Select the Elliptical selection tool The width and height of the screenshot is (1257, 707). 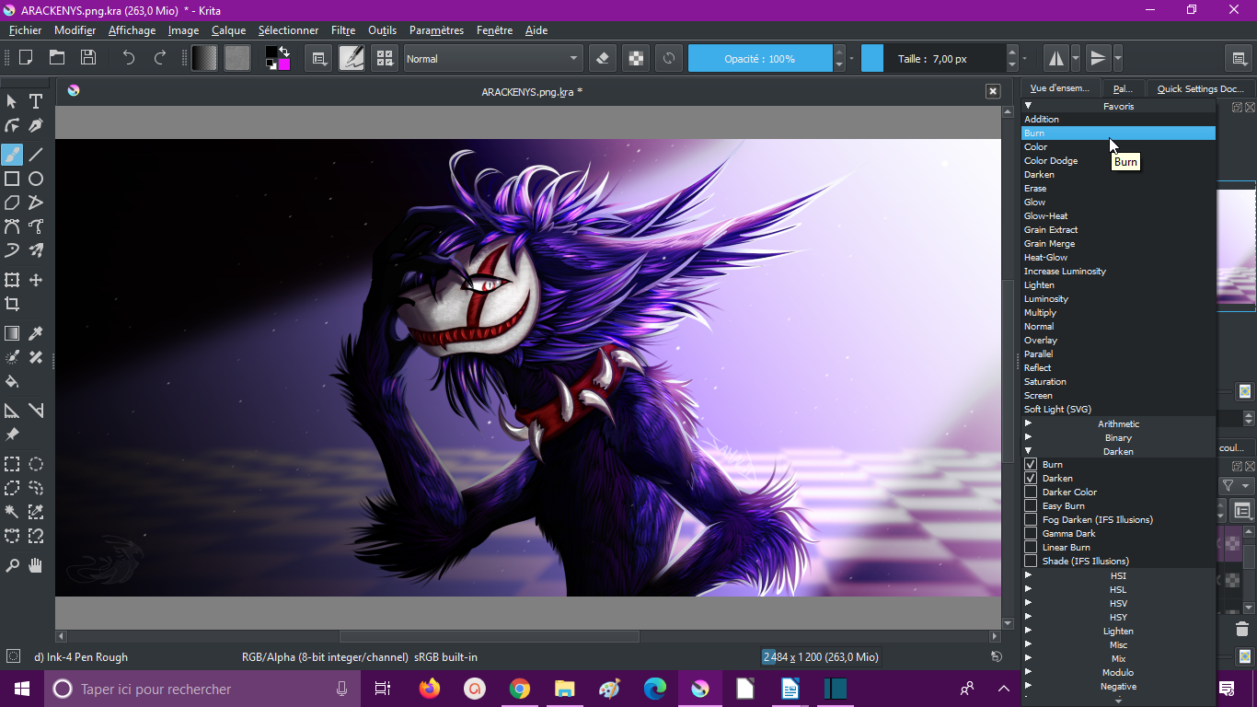tap(36, 464)
